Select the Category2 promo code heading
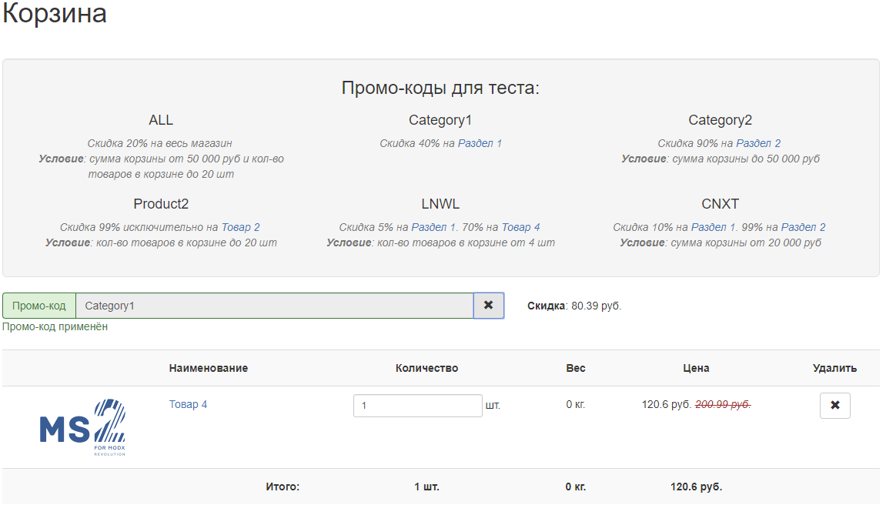The image size is (886, 505). point(720,120)
